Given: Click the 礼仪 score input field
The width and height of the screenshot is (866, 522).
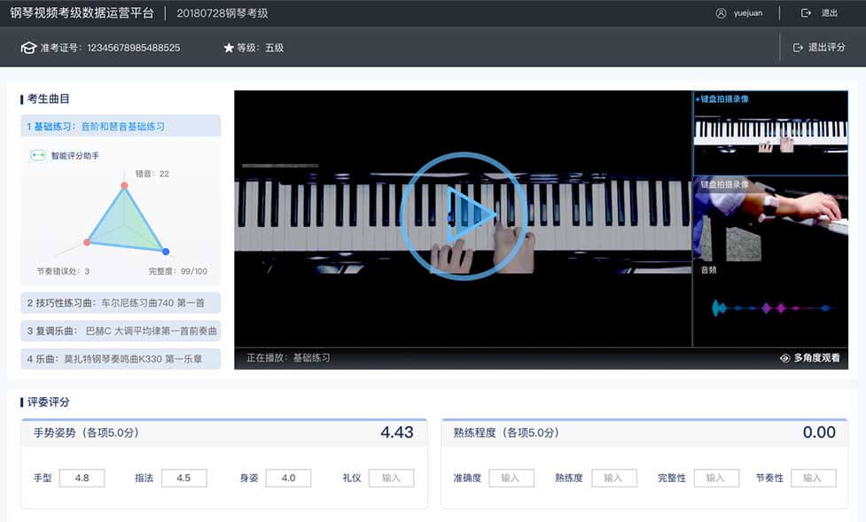Looking at the screenshot, I should click(x=391, y=478).
